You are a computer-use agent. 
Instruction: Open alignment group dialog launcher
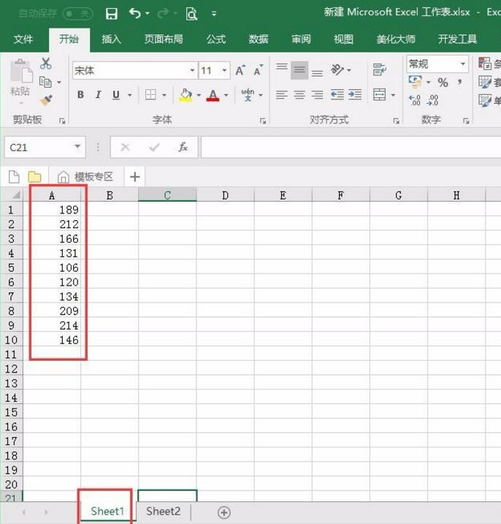pyautogui.click(x=396, y=121)
